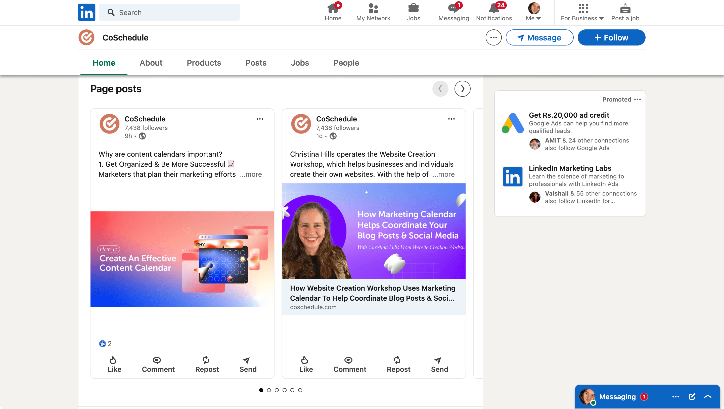Open coschedule.com article link
The height and width of the screenshot is (409, 724).
(313, 307)
